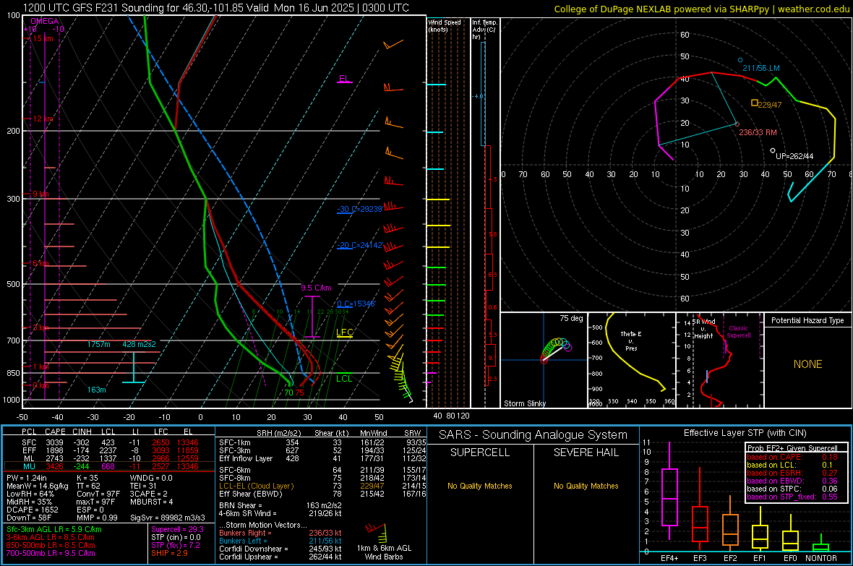853x566 pixels.
Task: Click the NONE hazard type value
Action: 807,364
